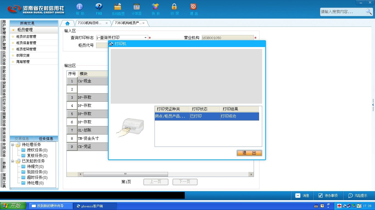Click the 退出 button in printer dialog
Viewport: 375px width, 210px height.
pos(249,153)
